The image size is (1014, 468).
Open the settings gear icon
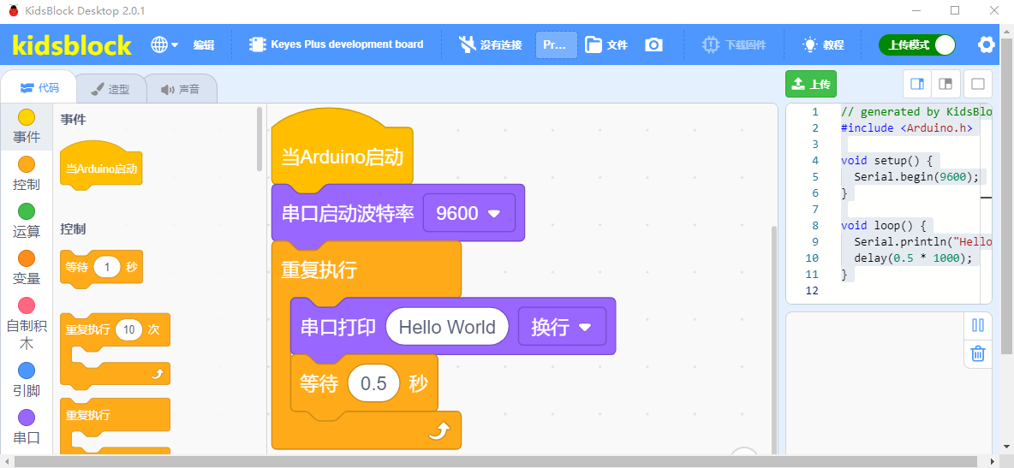tap(987, 44)
